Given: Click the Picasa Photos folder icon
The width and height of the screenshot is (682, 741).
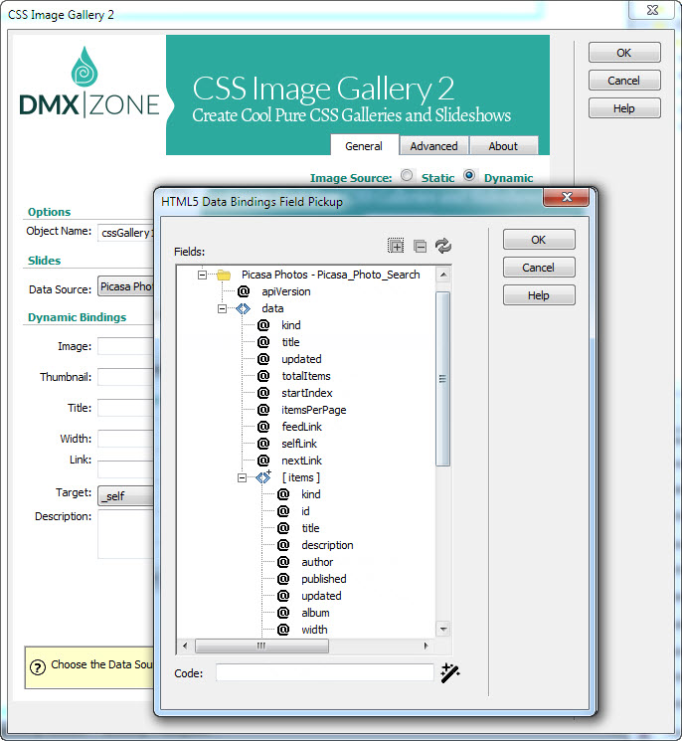Looking at the screenshot, I should coord(224,275).
